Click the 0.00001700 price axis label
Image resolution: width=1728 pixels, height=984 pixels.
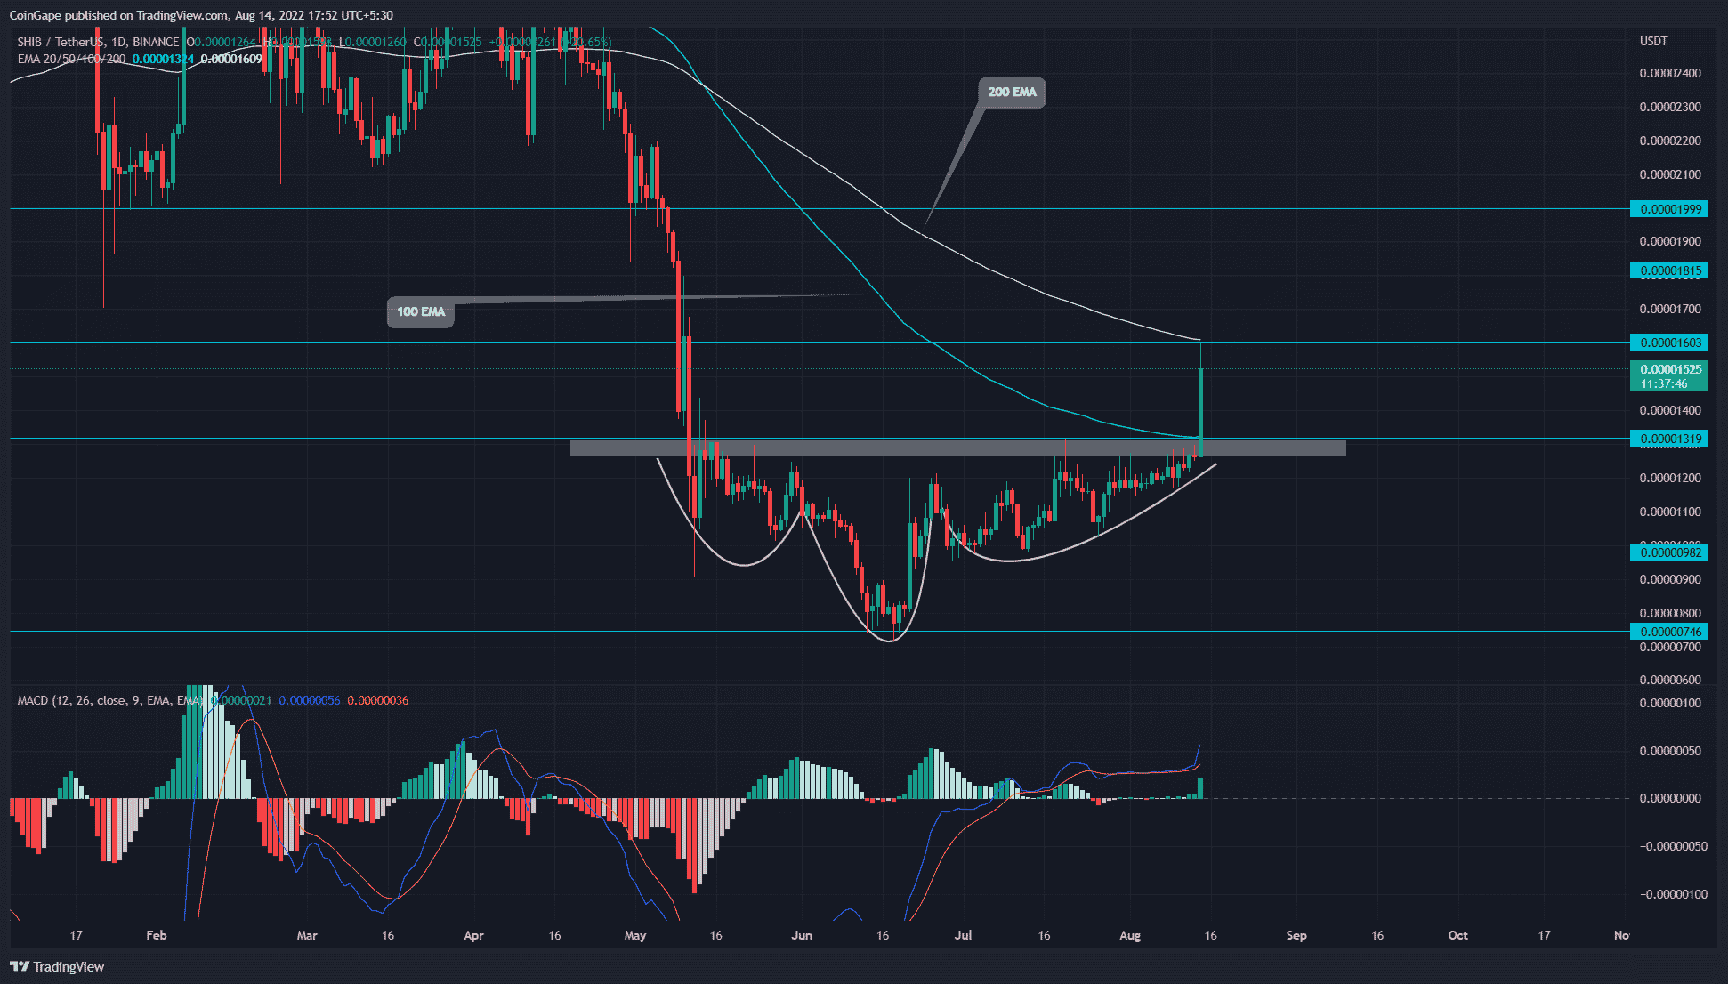tap(1670, 309)
